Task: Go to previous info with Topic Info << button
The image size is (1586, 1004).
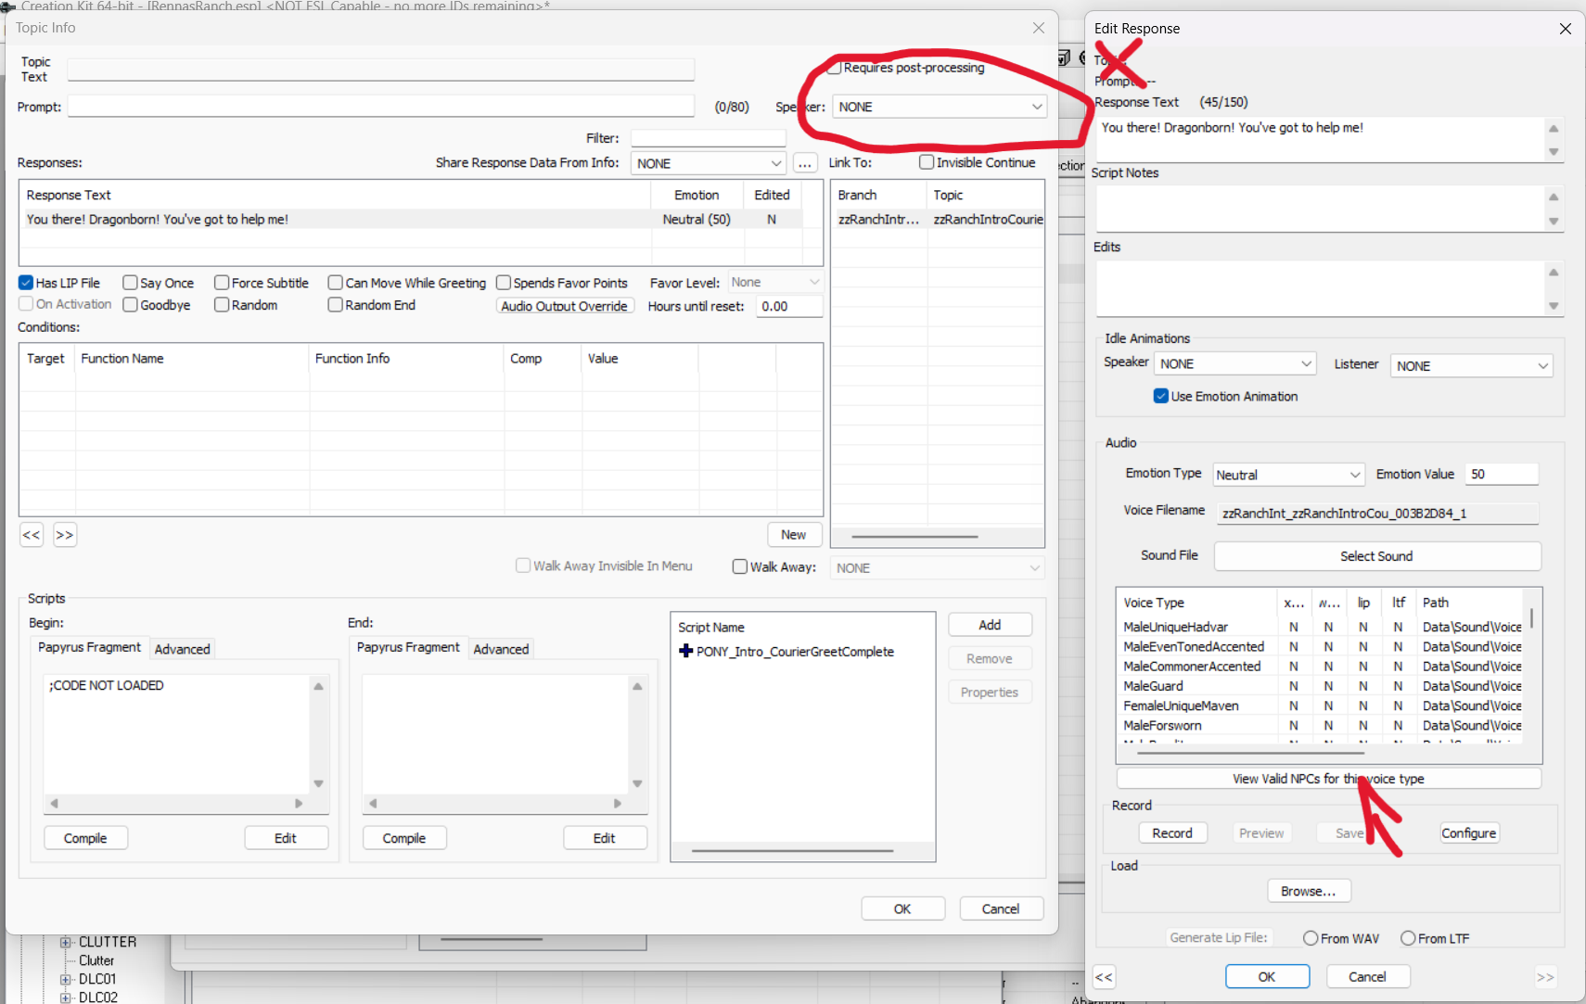Action: coord(32,535)
